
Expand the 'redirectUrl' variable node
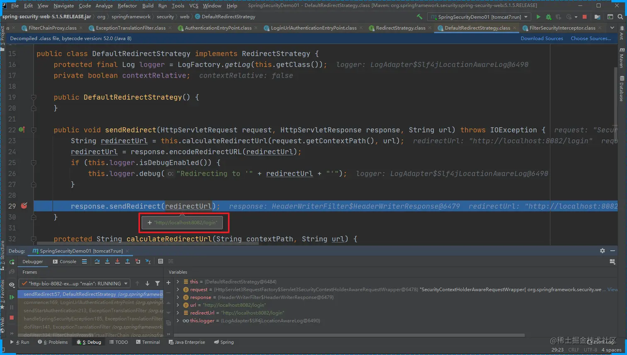click(x=178, y=313)
